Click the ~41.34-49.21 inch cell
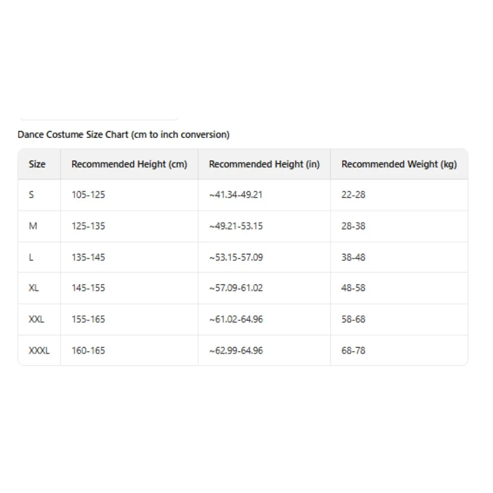 (236, 195)
